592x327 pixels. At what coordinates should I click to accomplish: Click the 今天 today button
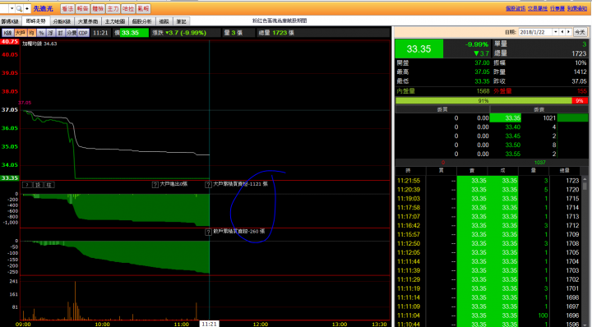[580, 32]
